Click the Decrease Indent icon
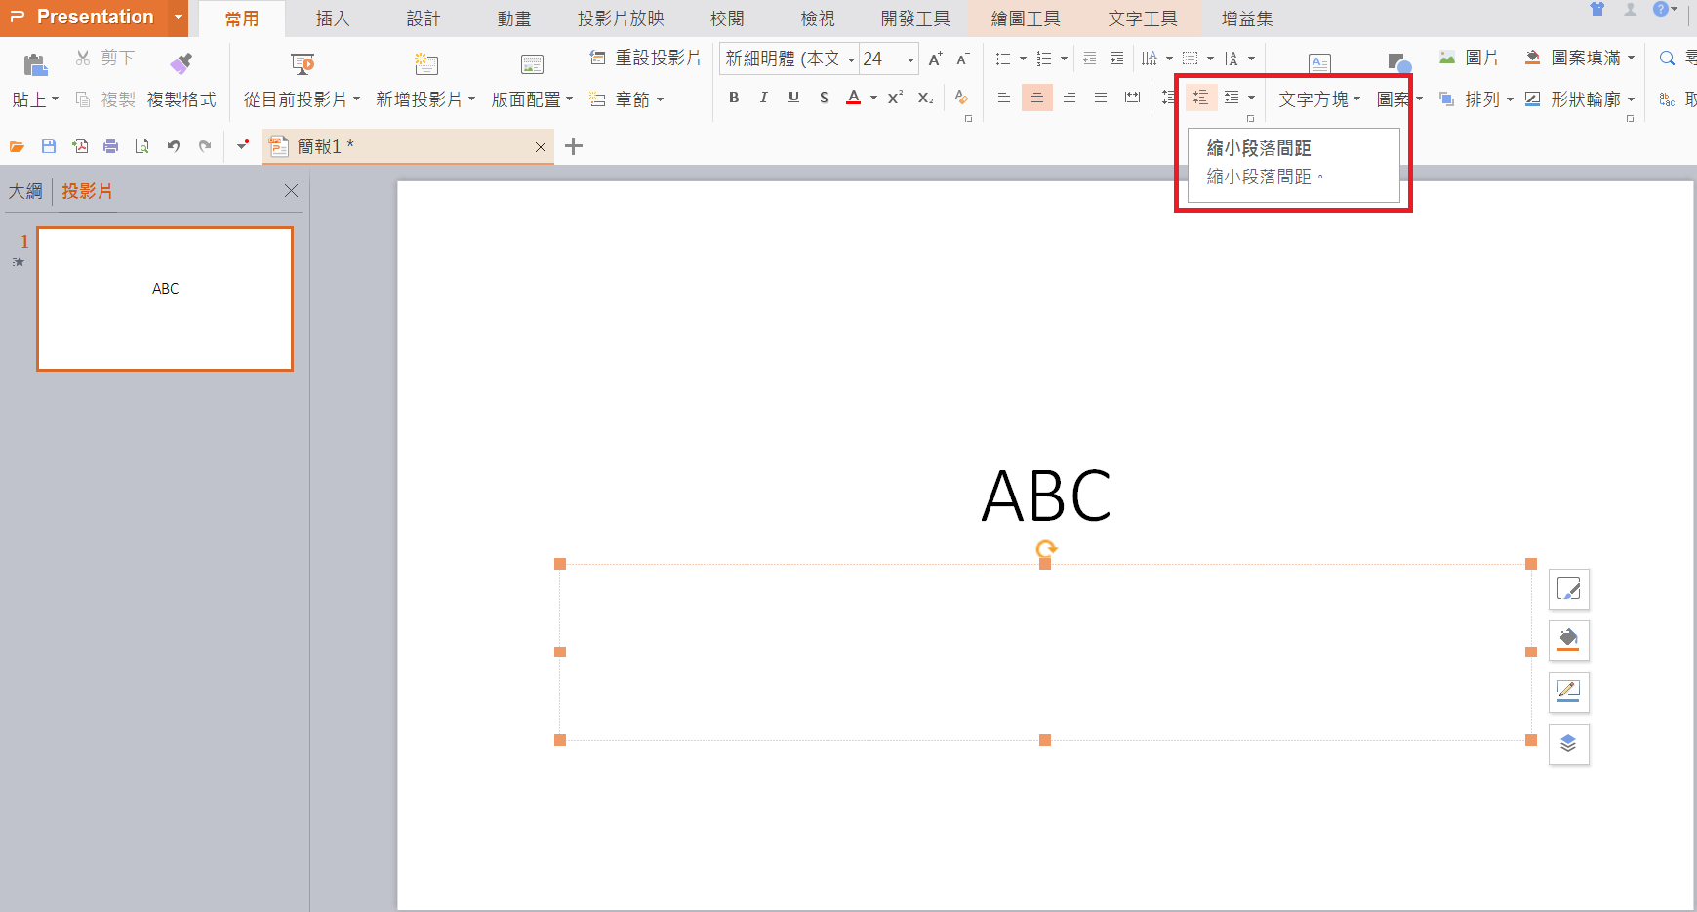Viewport: 1697px width, 912px height. point(1090,59)
